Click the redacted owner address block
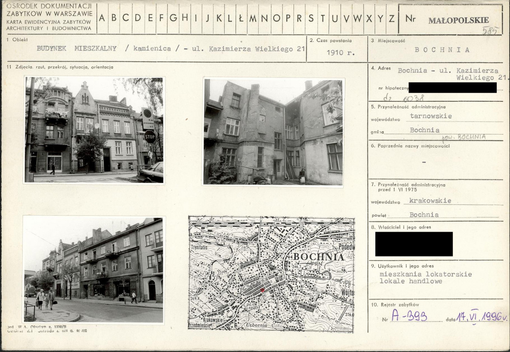510x352 pixels. point(413,244)
